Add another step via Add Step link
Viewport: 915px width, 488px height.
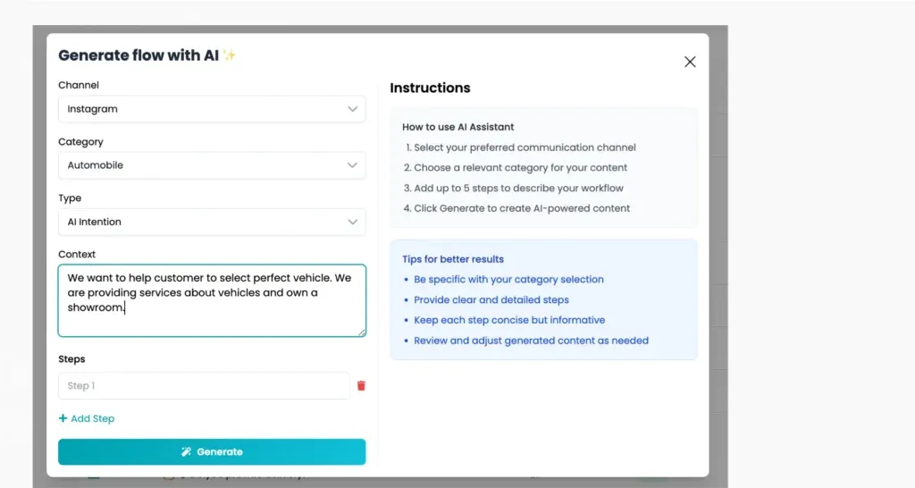[87, 418]
